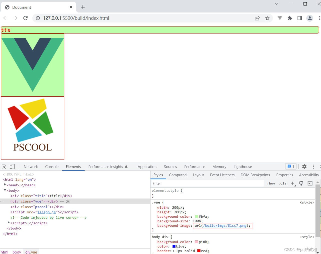Close the Document tab

click(x=71, y=7)
